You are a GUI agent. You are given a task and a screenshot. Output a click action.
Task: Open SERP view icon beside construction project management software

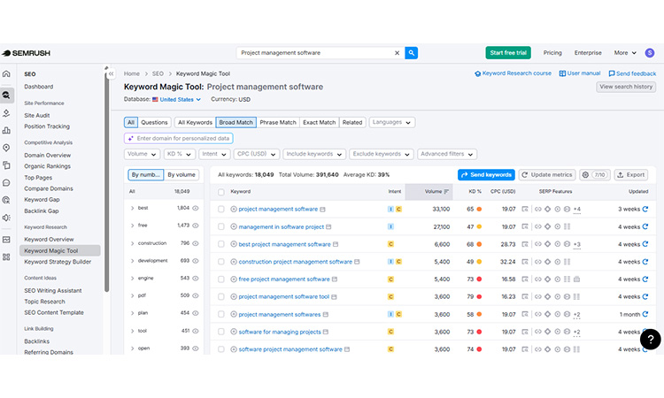[x=357, y=262]
